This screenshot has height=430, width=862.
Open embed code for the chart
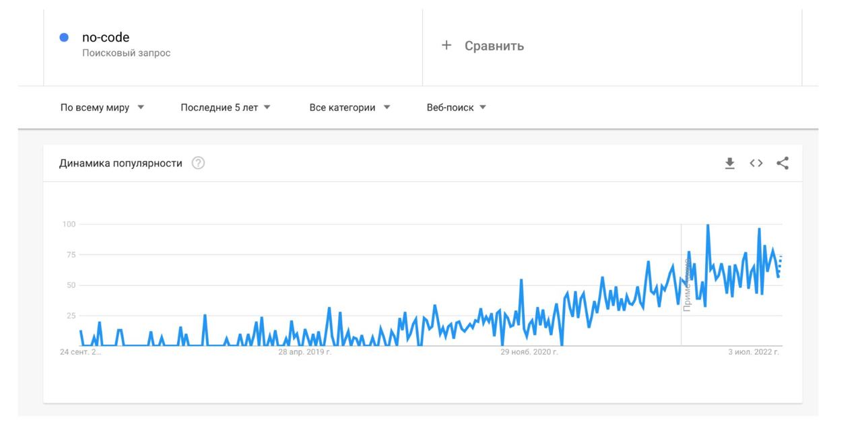[x=756, y=164]
